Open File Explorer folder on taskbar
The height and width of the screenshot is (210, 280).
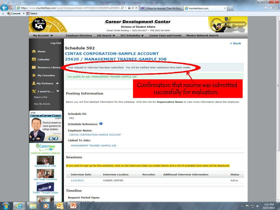(33, 206)
